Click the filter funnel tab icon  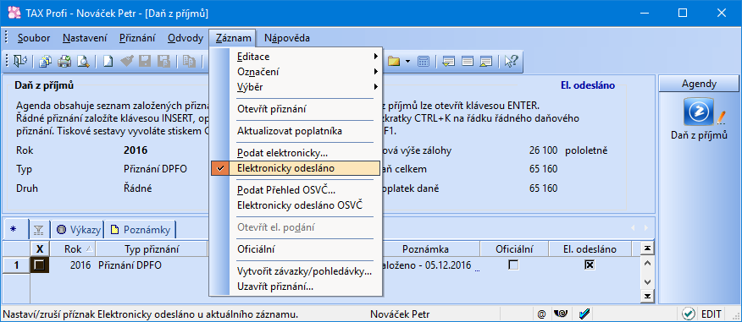click(38, 230)
